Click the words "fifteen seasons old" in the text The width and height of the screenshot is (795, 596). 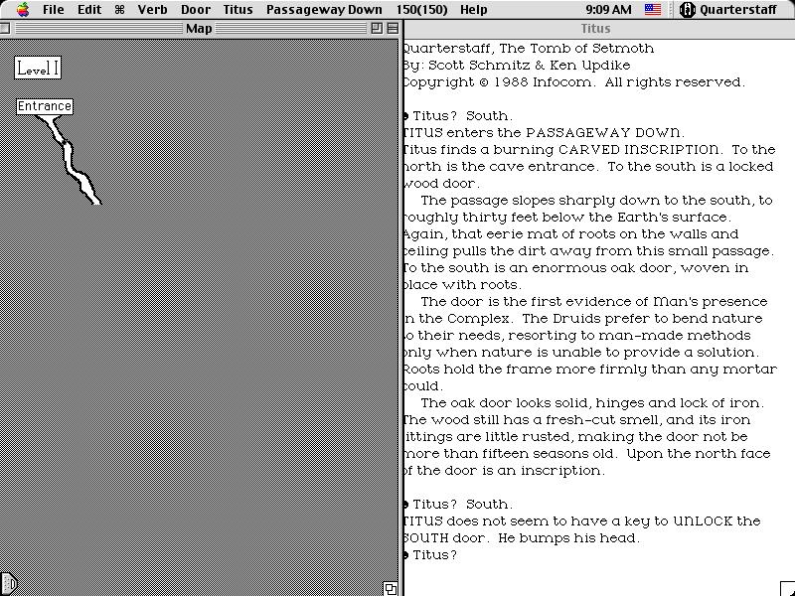coord(547,454)
